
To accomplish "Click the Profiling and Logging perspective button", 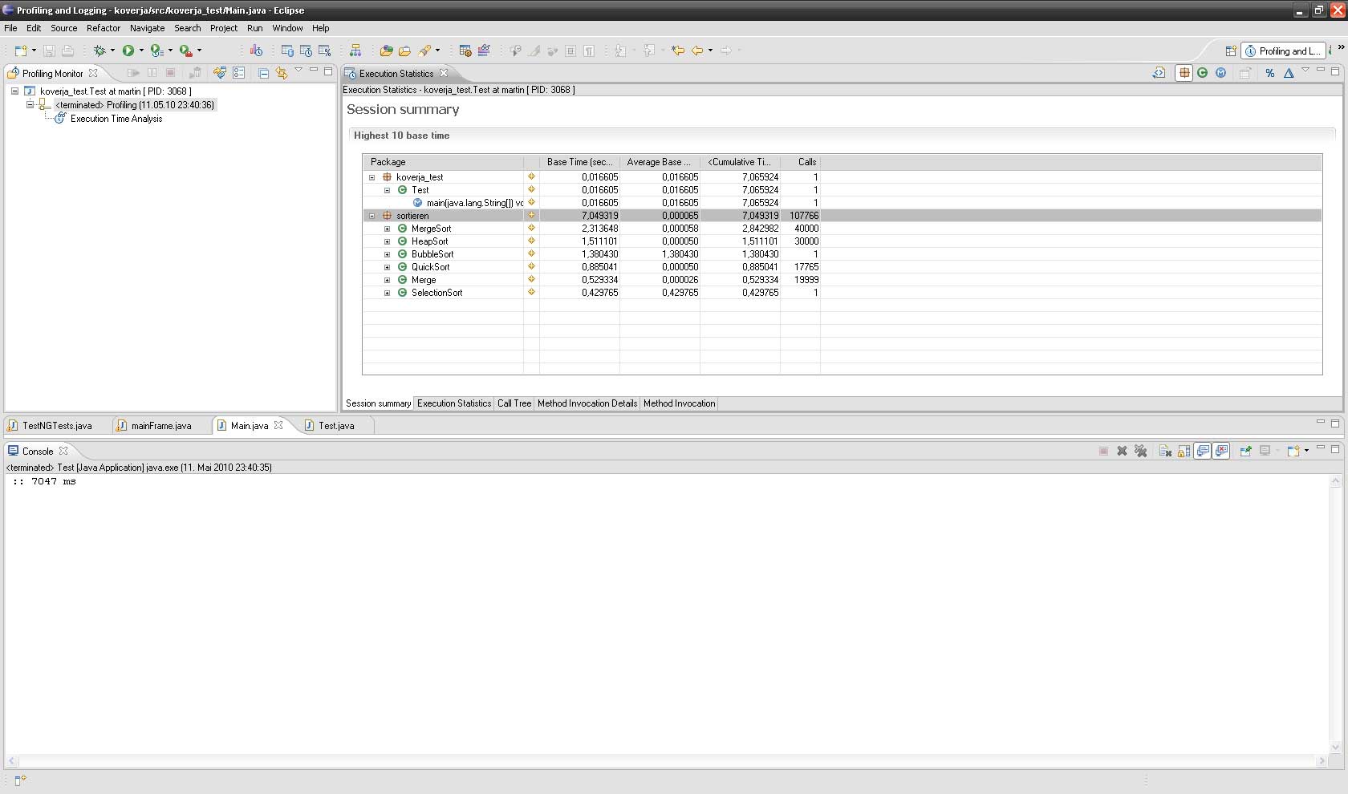I will [x=1282, y=51].
